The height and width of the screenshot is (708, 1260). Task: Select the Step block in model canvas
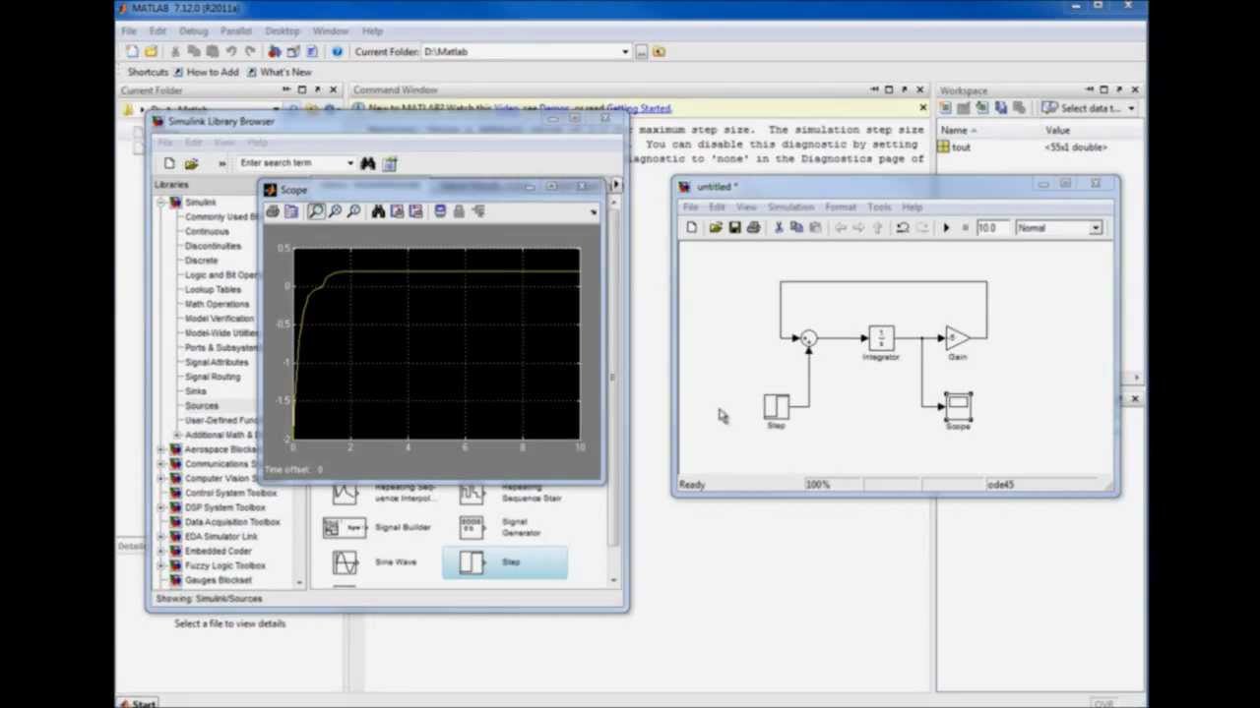(776, 406)
